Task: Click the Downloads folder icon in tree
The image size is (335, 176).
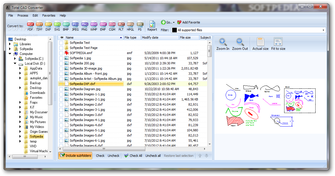Action: click(x=26, y=93)
